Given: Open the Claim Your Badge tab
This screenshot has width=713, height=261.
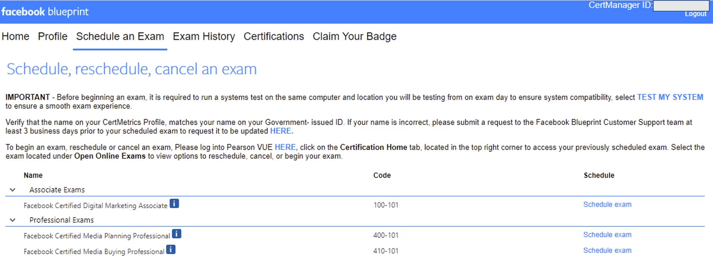Looking at the screenshot, I should point(355,36).
